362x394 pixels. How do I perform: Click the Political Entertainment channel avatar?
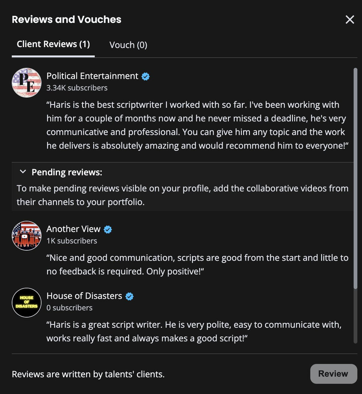[27, 83]
